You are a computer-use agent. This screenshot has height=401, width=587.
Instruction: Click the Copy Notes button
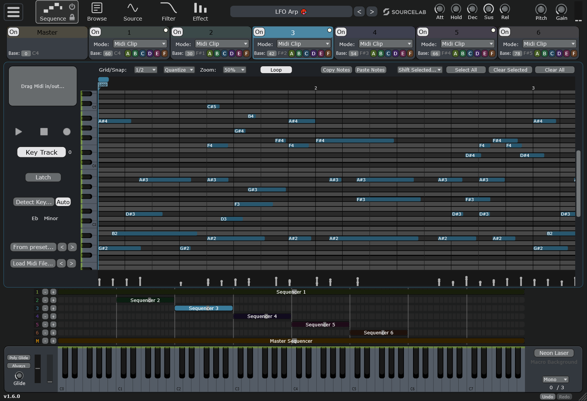click(x=336, y=70)
